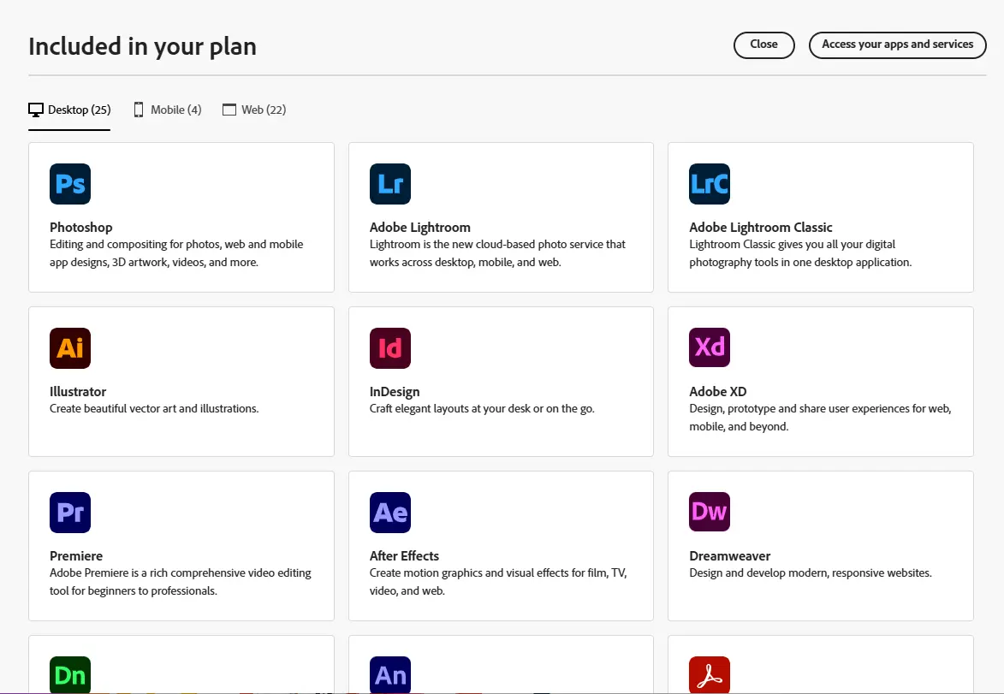Screen dimensions: 1004x694
Task: Click the InDesign title text
Action: (395, 392)
